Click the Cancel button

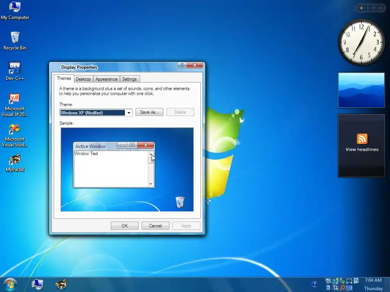coord(155,226)
